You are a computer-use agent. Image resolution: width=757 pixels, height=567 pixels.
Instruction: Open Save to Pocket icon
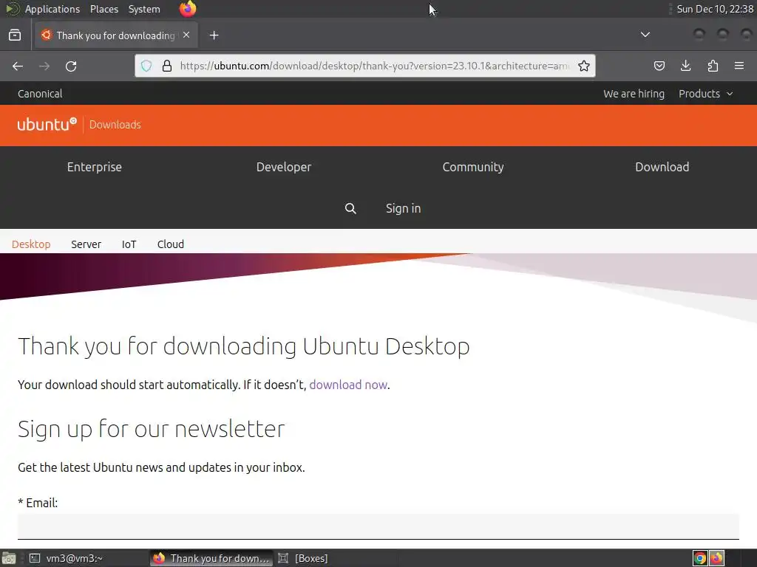point(659,66)
